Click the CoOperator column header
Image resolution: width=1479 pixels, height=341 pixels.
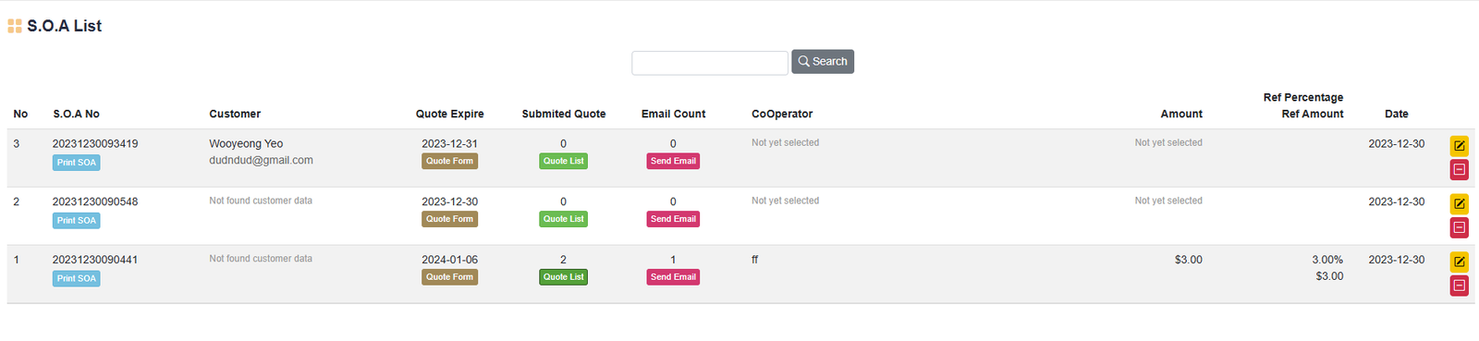(x=782, y=114)
